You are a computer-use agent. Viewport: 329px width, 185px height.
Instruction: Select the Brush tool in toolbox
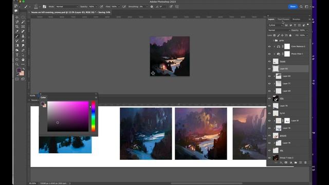[17, 36]
